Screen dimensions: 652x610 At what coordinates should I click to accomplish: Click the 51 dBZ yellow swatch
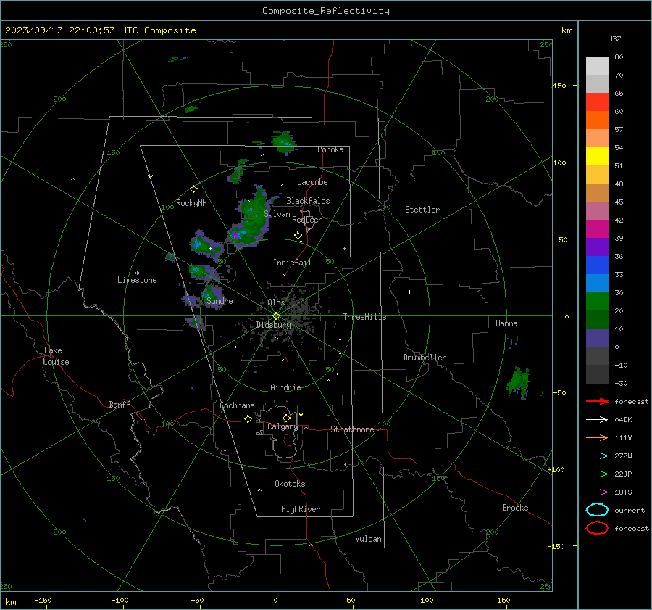(x=597, y=156)
